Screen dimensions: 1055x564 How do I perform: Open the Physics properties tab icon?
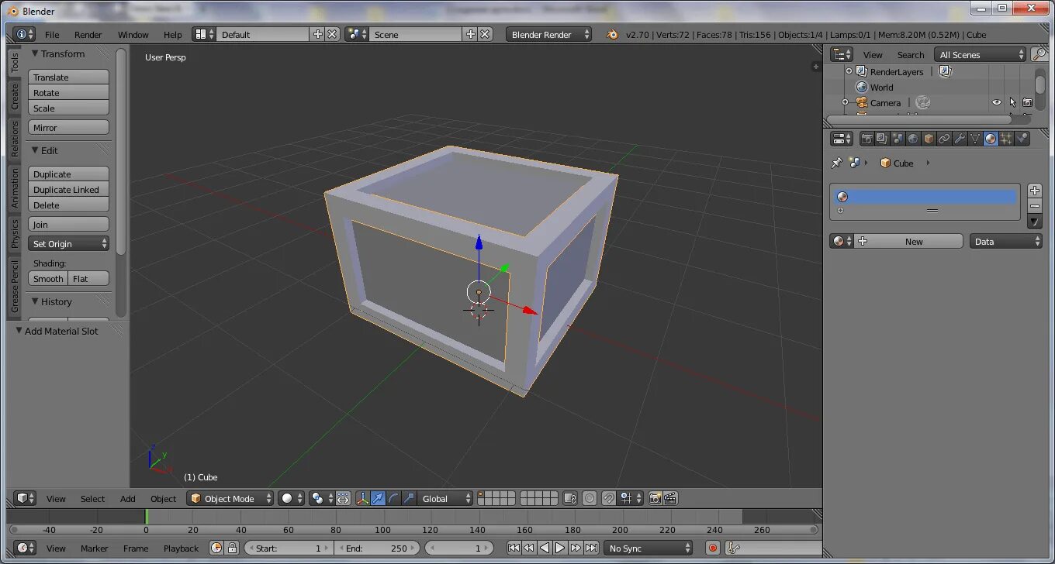pos(1022,139)
